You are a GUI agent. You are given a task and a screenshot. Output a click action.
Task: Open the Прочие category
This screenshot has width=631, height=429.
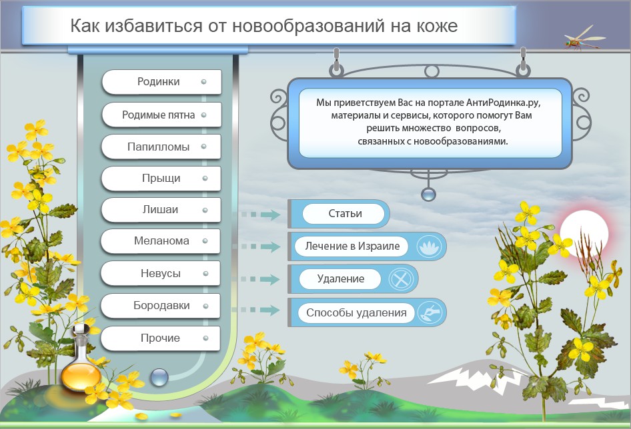click(161, 338)
